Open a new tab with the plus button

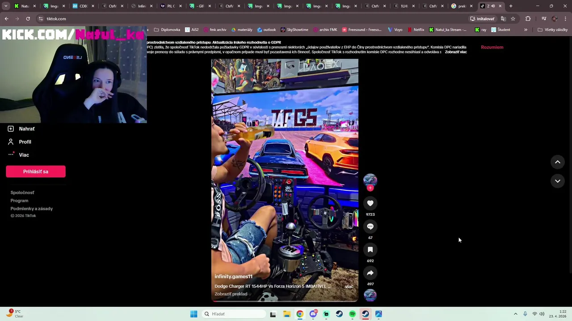[x=511, y=6]
